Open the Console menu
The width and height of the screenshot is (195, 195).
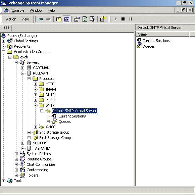click(18, 10)
